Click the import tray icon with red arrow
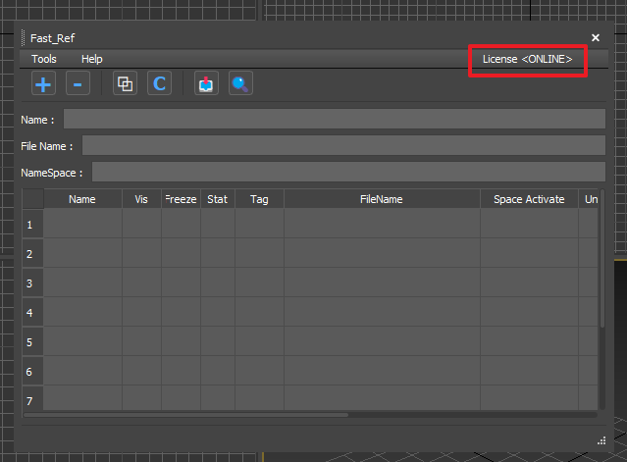This screenshot has width=627, height=462. [205, 84]
